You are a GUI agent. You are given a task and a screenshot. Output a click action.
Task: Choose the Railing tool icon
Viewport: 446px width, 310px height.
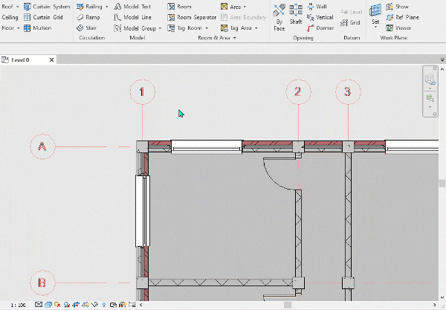pos(80,7)
